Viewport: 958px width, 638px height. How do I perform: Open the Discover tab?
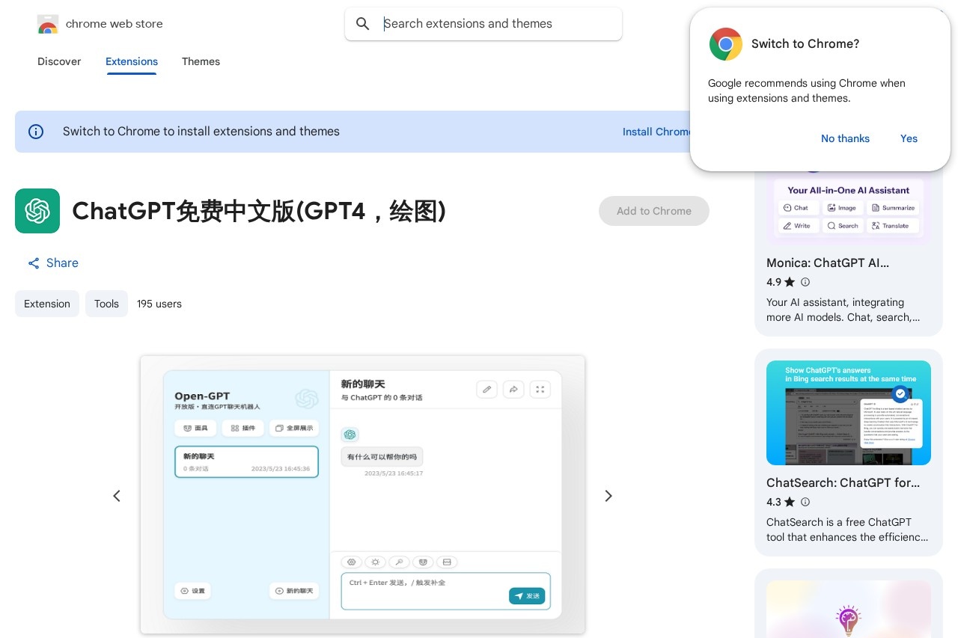point(59,61)
